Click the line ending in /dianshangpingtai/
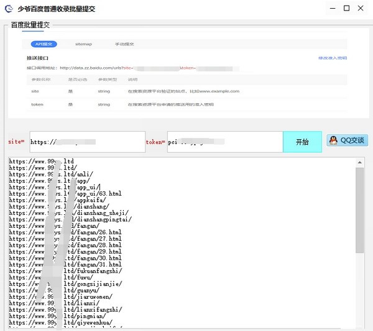Image resolution: width=373 pixels, height=331 pixels. [x=70, y=219]
